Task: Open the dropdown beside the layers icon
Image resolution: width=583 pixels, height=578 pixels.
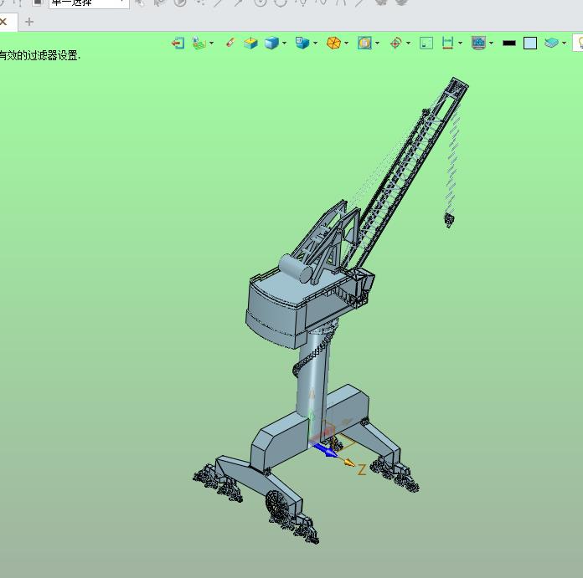Action: point(564,43)
